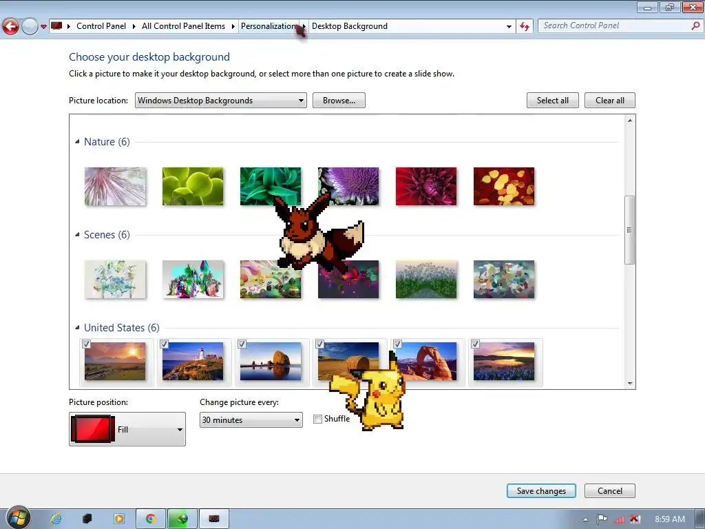Uncheck the sunset field wallpaper checkbox
This screenshot has height=529, width=705.
tap(86, 344)
